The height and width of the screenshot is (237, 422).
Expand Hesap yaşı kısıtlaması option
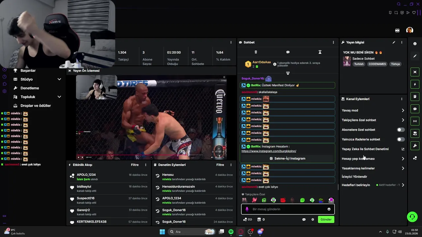click(x=403, y=159)
